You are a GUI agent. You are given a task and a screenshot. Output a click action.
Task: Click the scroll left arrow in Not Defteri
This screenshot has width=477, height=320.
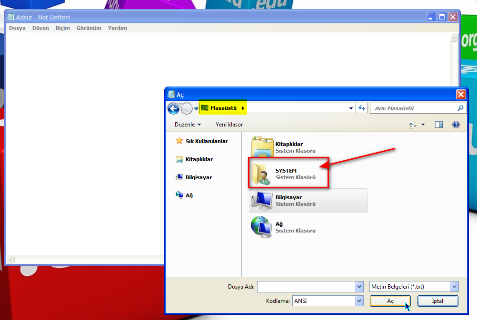10,260
